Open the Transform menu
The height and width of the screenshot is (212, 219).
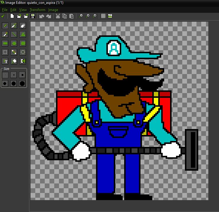(37, 10)
